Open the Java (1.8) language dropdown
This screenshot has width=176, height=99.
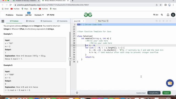[x=79, y=21]
